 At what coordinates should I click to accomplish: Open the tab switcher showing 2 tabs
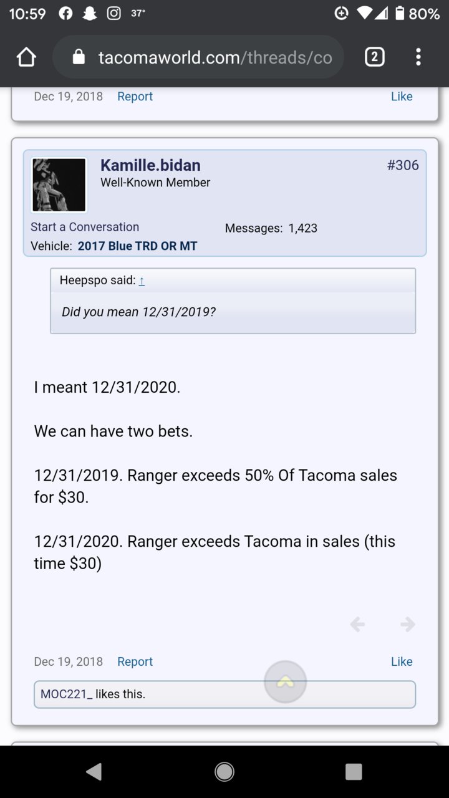[x=374, y=57]
